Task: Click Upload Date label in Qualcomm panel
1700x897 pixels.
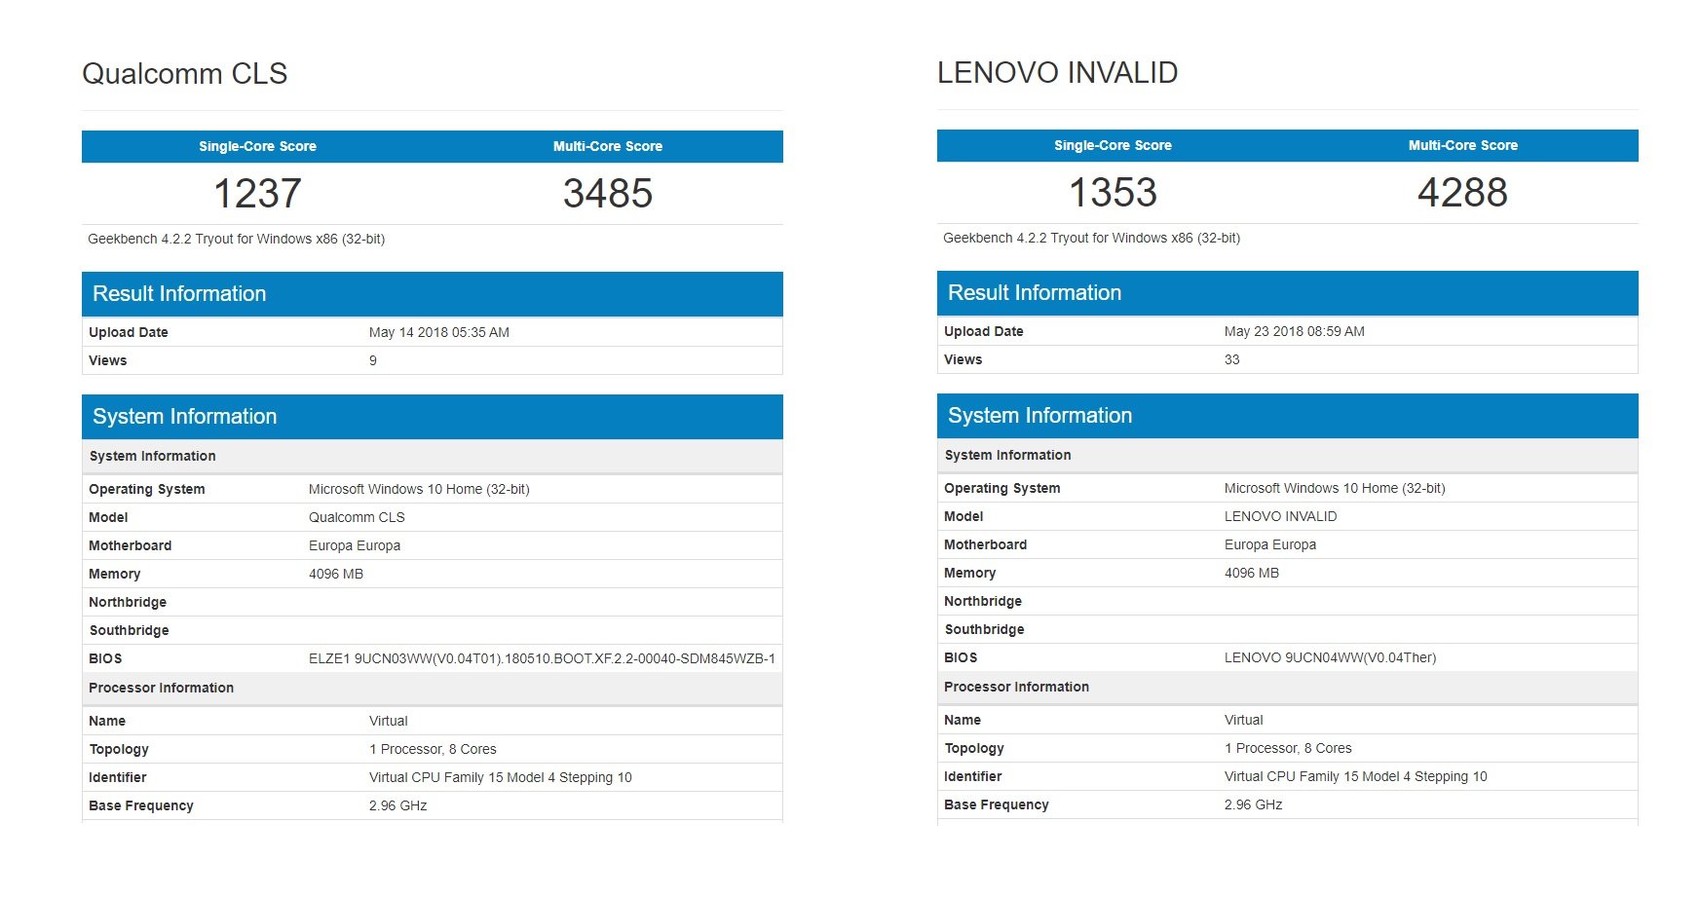Action: coord(129,332)
